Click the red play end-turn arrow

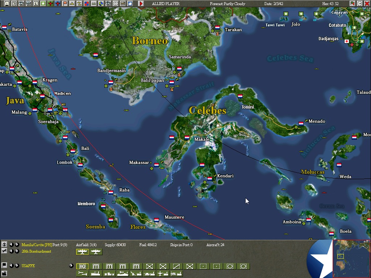(x=141, y=4)
